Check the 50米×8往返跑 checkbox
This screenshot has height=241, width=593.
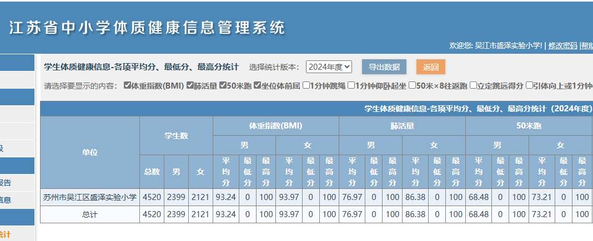tap(412, 86)
